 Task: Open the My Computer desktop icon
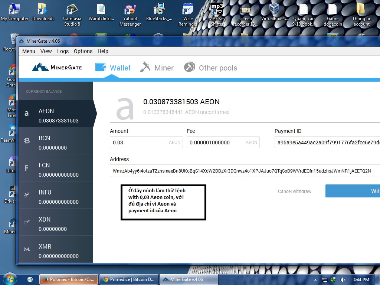click(x=14, y=12)
